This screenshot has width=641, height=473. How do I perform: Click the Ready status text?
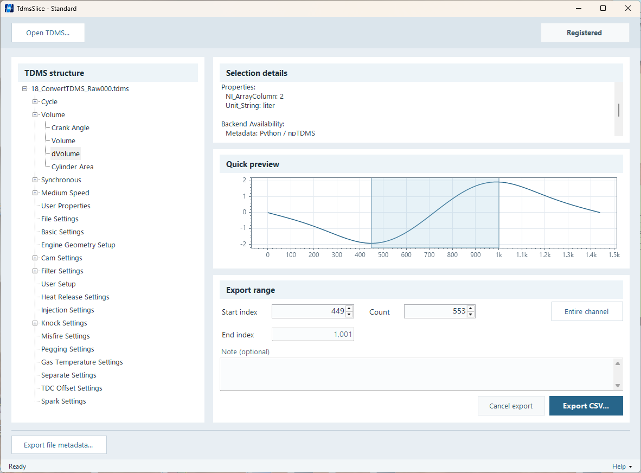point(17,466)
